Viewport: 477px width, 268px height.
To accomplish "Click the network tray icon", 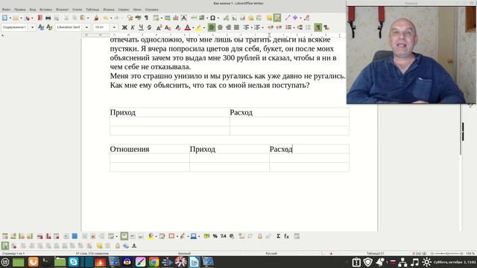I will [402, 262].
